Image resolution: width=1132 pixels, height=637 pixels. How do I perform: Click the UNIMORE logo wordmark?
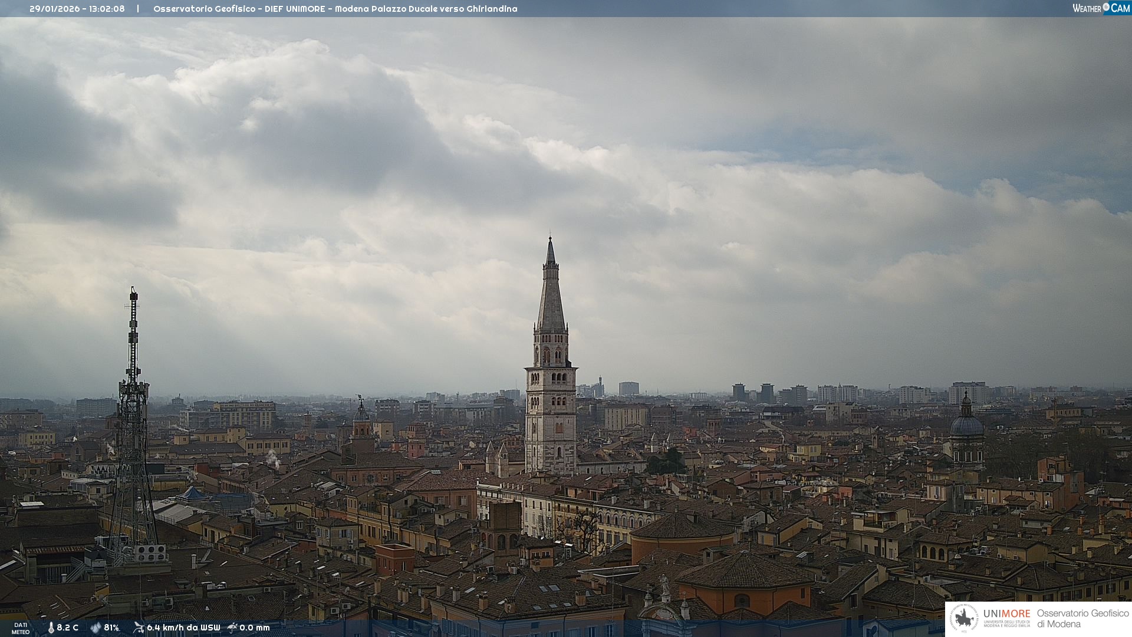[x=1006, y=614]
